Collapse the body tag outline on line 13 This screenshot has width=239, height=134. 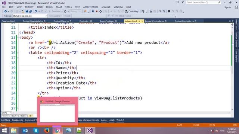tap(18, 37)
